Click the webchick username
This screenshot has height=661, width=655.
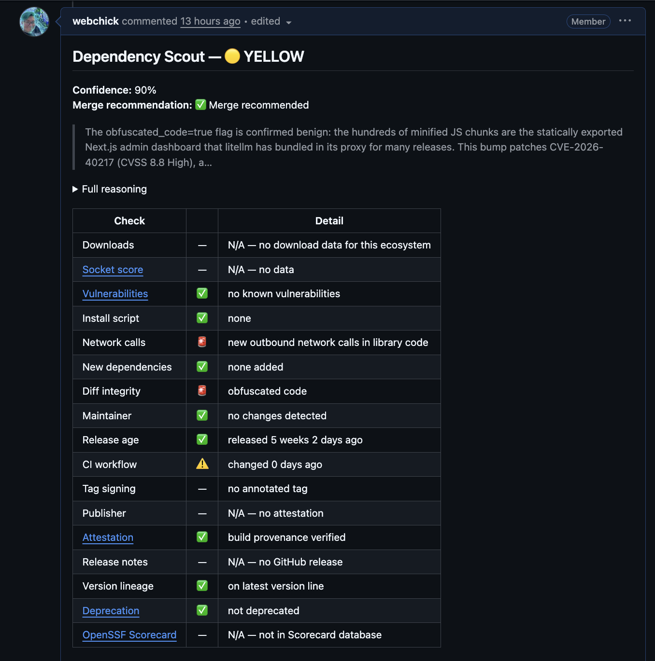tap(96, 21)
